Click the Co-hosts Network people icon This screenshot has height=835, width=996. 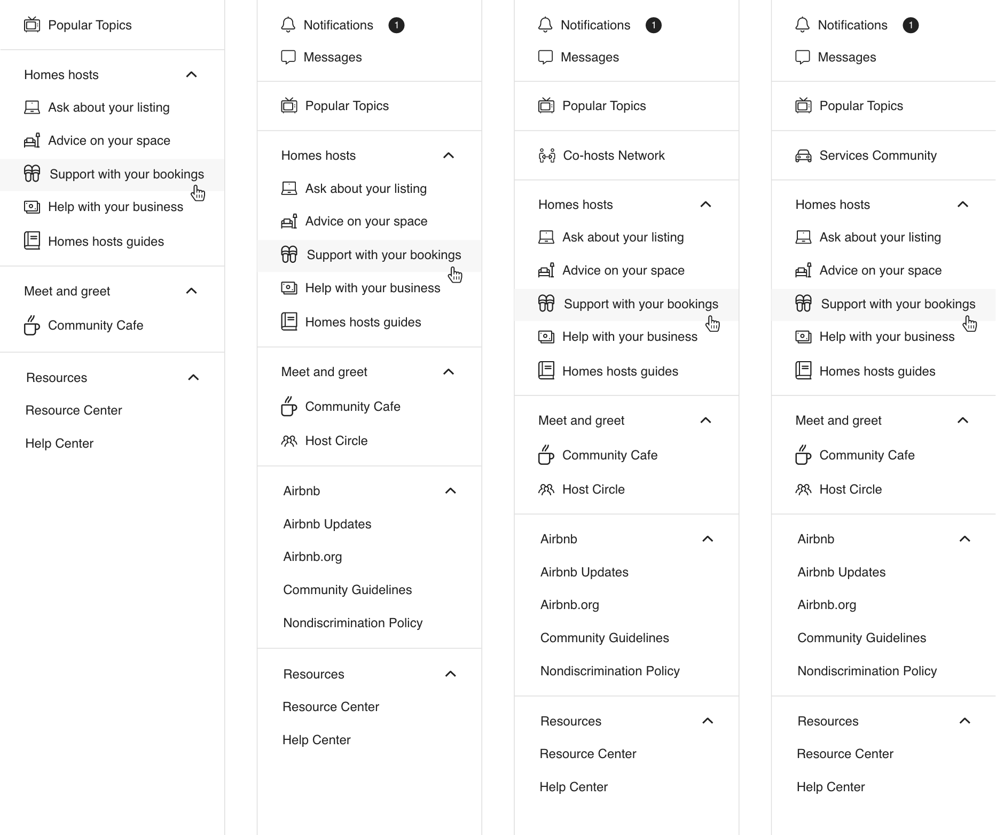(547, 155)
